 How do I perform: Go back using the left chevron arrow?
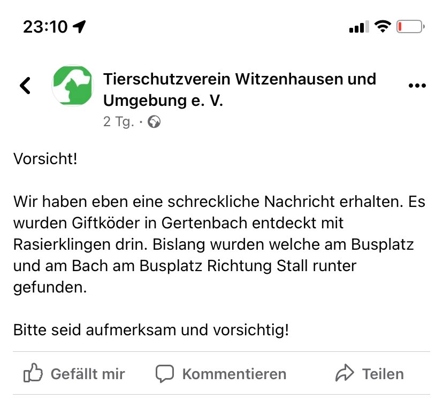click(25, 86)
